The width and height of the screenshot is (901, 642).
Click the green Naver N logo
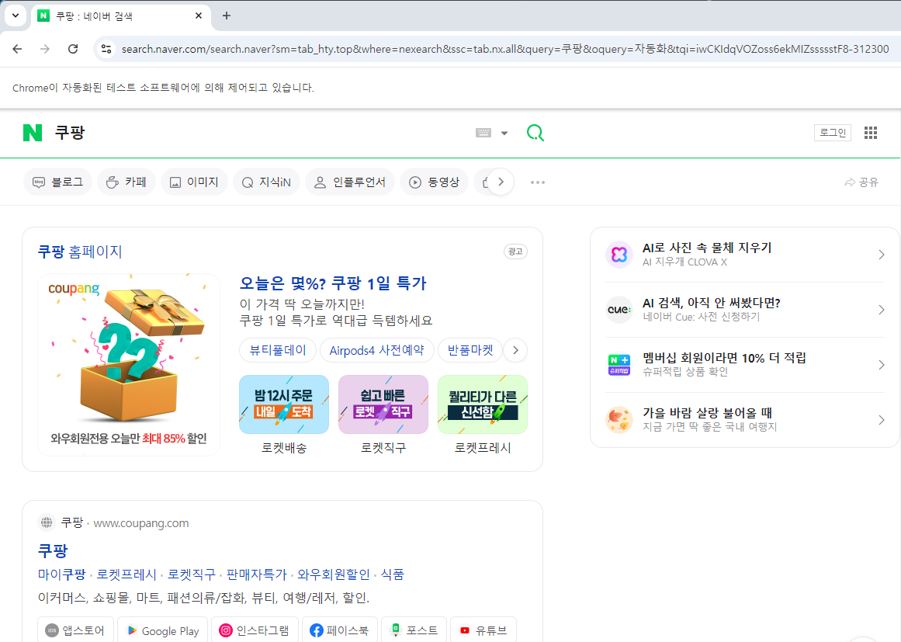tap(33, 133)
